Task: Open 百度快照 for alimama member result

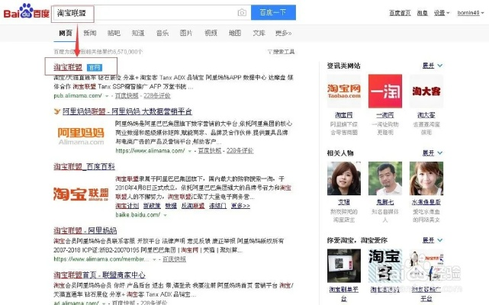Action: (174, 259)
